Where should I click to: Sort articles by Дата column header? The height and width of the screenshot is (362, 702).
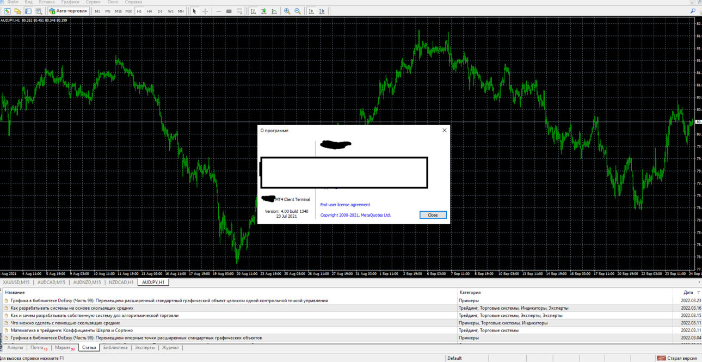point(687,292)
